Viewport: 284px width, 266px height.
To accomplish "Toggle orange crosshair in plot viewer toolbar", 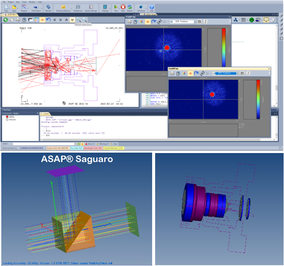I will click(x=42, y=20).
